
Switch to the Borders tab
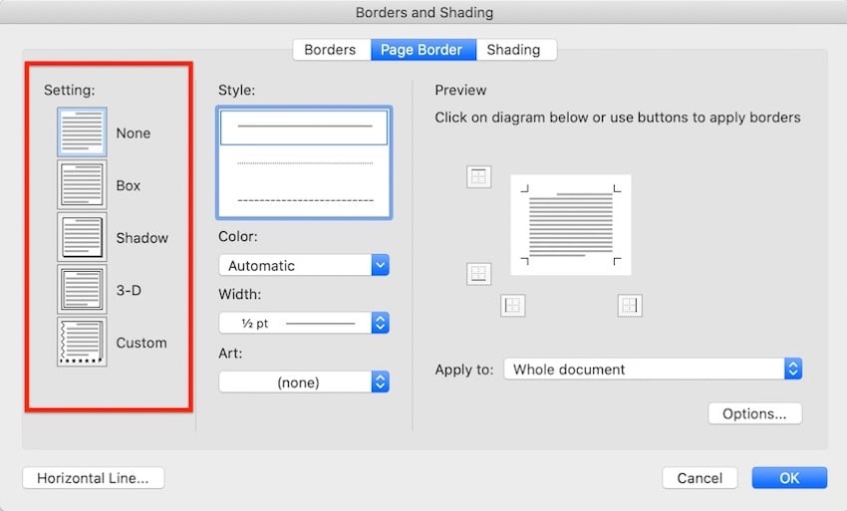coord(330,50)
